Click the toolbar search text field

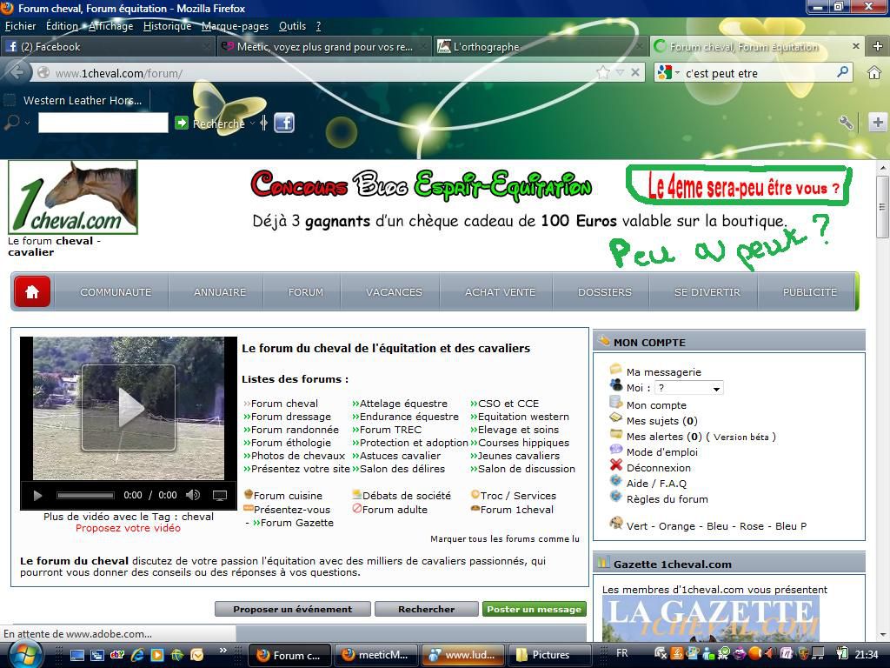tap(103, 124)
